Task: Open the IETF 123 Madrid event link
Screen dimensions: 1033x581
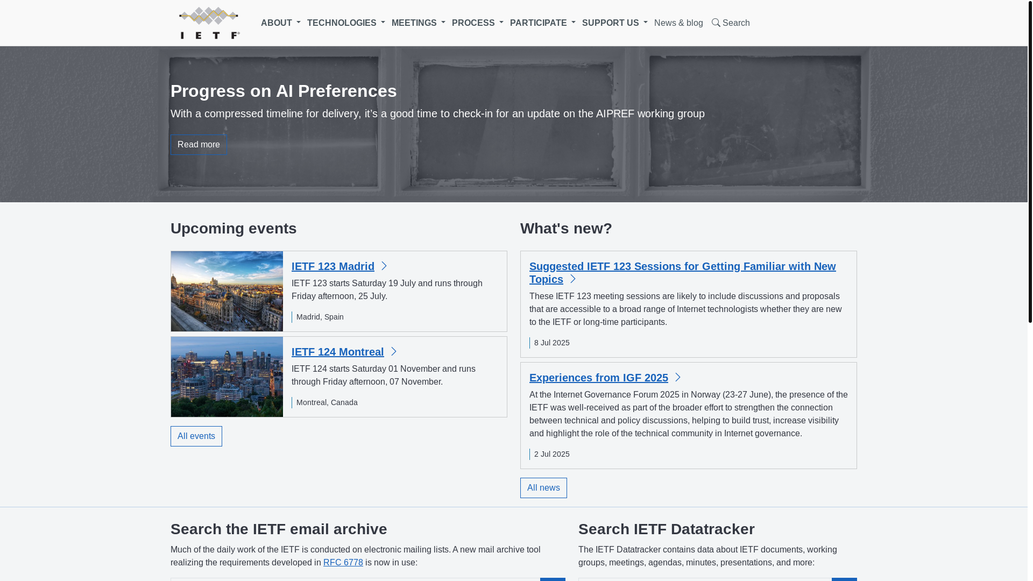Action: coord(333,266)
